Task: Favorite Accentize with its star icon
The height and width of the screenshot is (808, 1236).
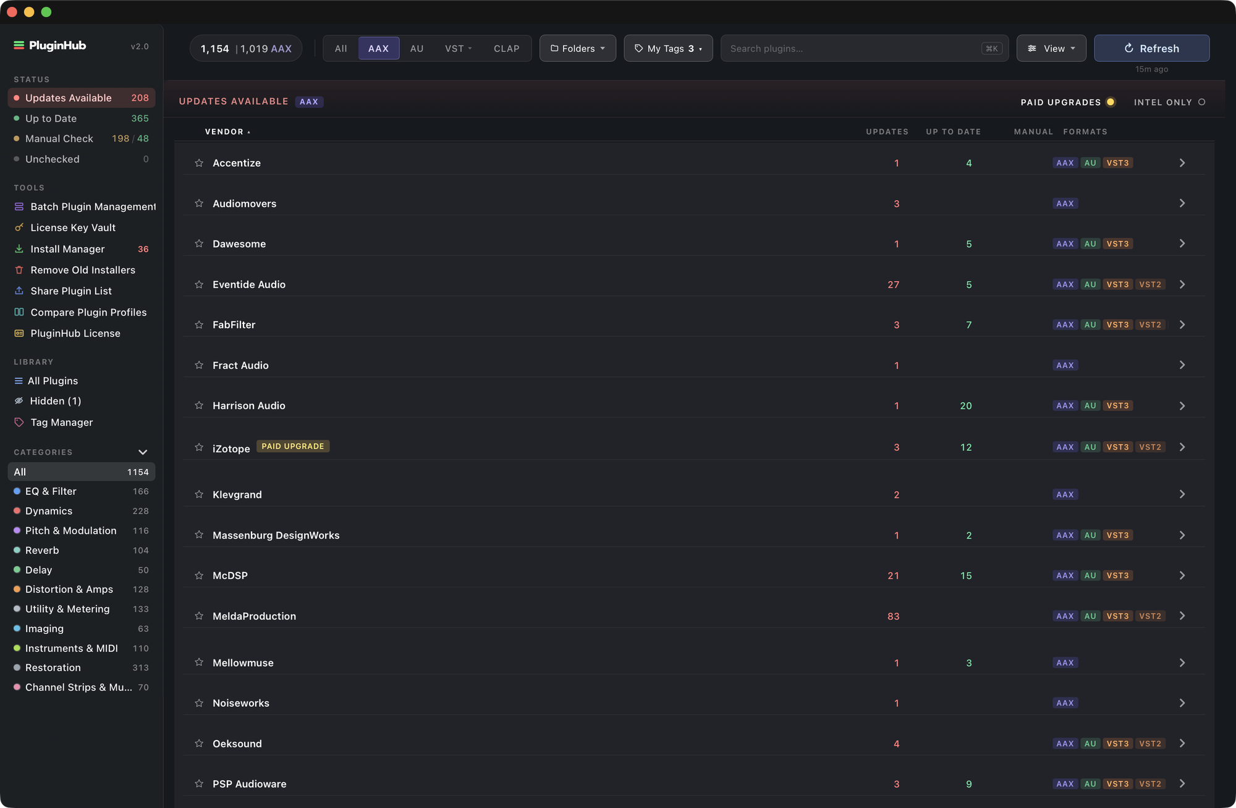Action: (199, 162)
